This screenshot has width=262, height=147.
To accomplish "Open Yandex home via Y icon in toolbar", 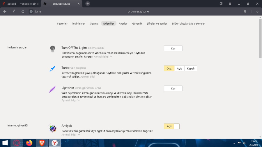I will pyautogui.click(x=14, y=12).
